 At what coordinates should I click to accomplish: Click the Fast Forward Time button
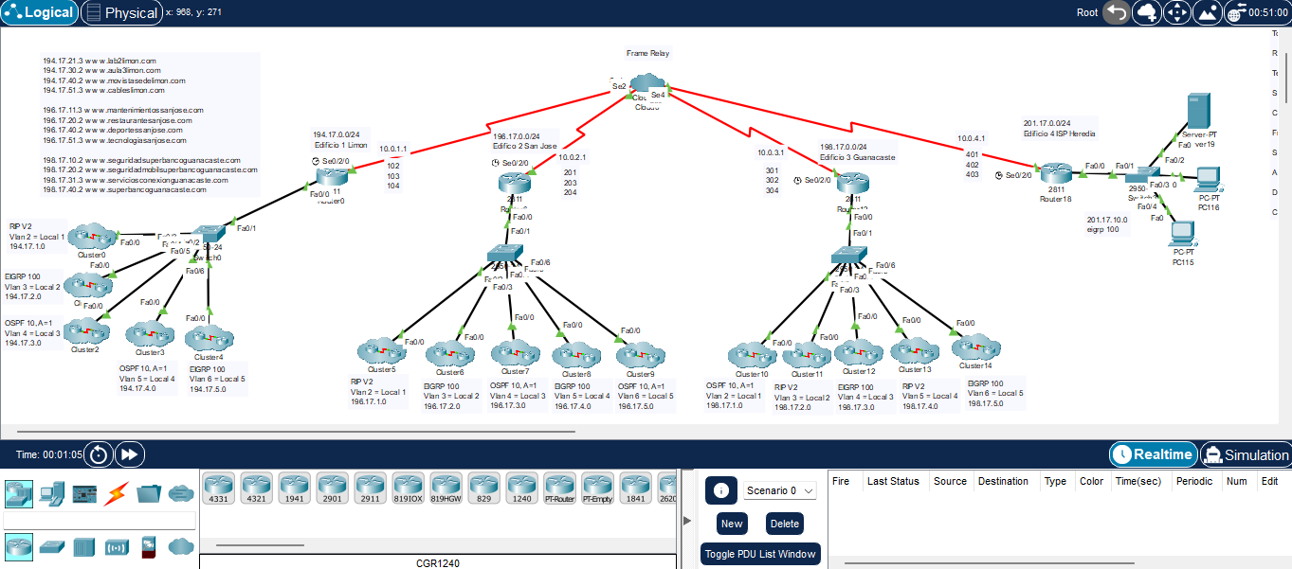click(x=130, y=454)
